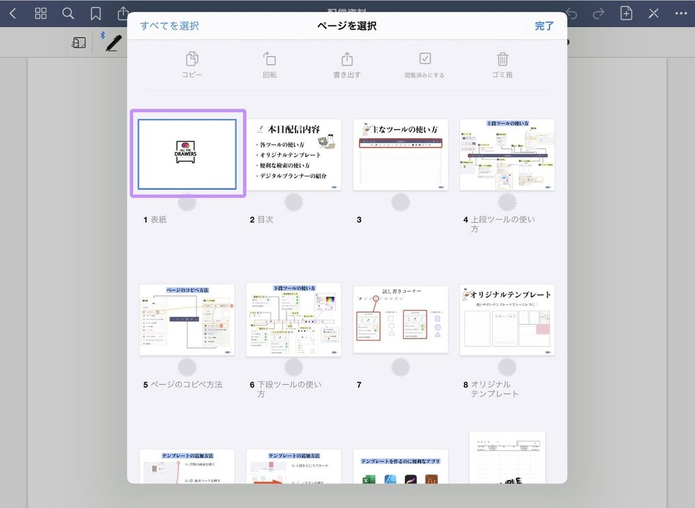
Task: Open the three-dot more options menu
Action: pos(682,13)
